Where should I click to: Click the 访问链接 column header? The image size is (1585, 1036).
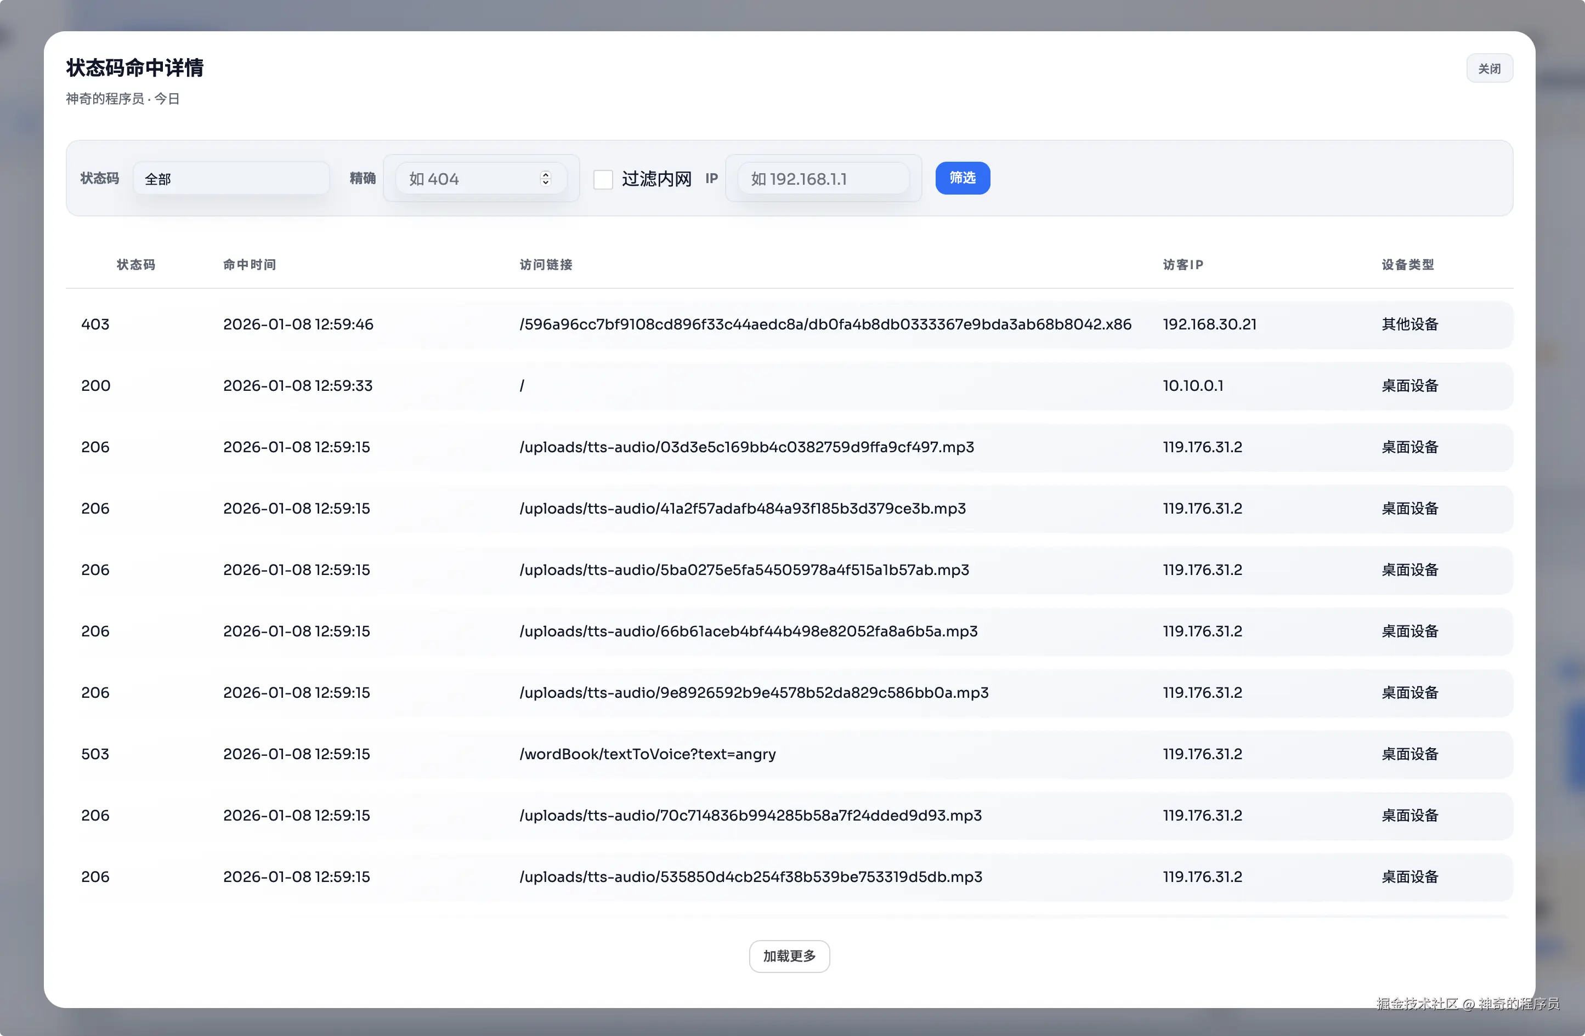click(545, 264)
